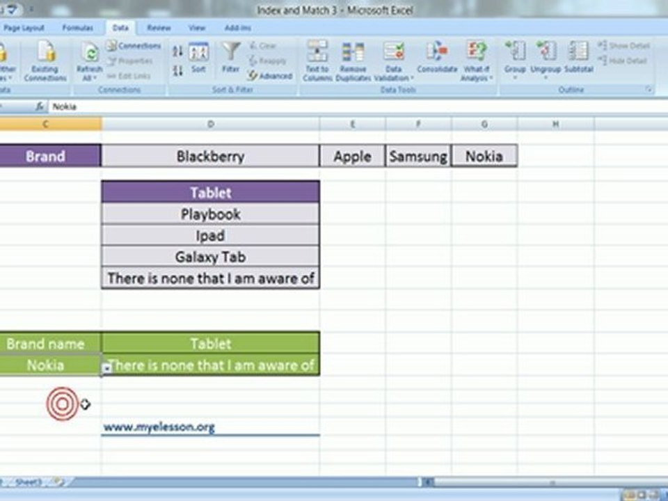Select green 'There is none that I am aware of' cell
Viewport: 668px width, 501px height.
tap(210, 365)
